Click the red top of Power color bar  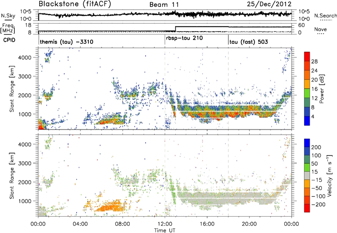pyautogui.click(x=307, y=56)
